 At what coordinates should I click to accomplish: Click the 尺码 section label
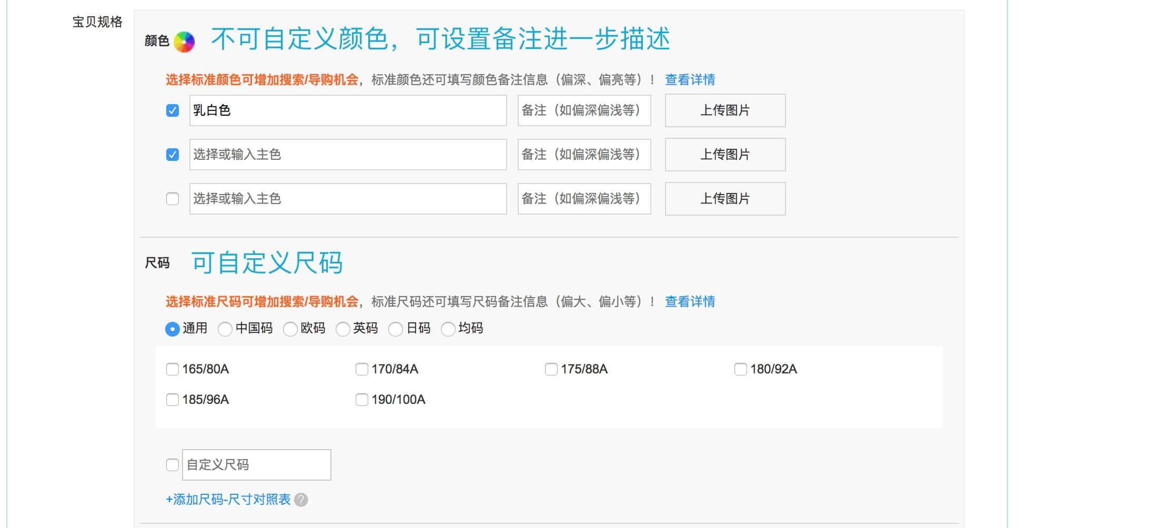pyautogui.click(x=157, y=263)
